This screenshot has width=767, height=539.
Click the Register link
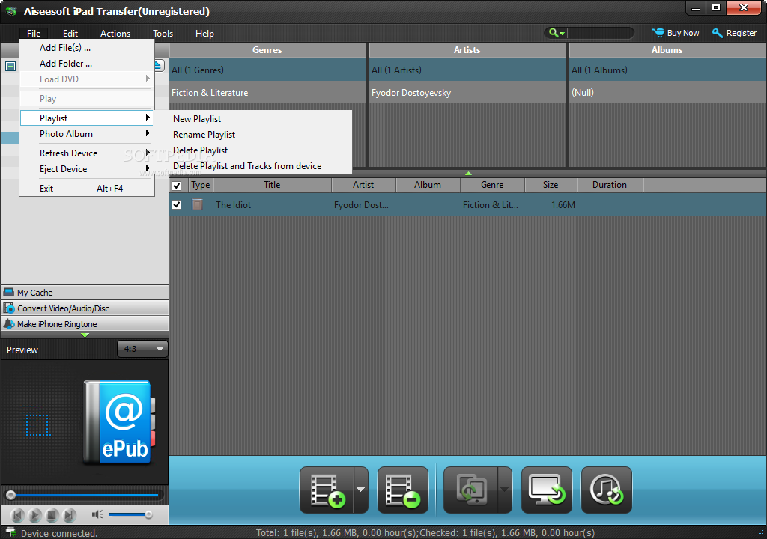pyautogui.click(x=741, y=33)
